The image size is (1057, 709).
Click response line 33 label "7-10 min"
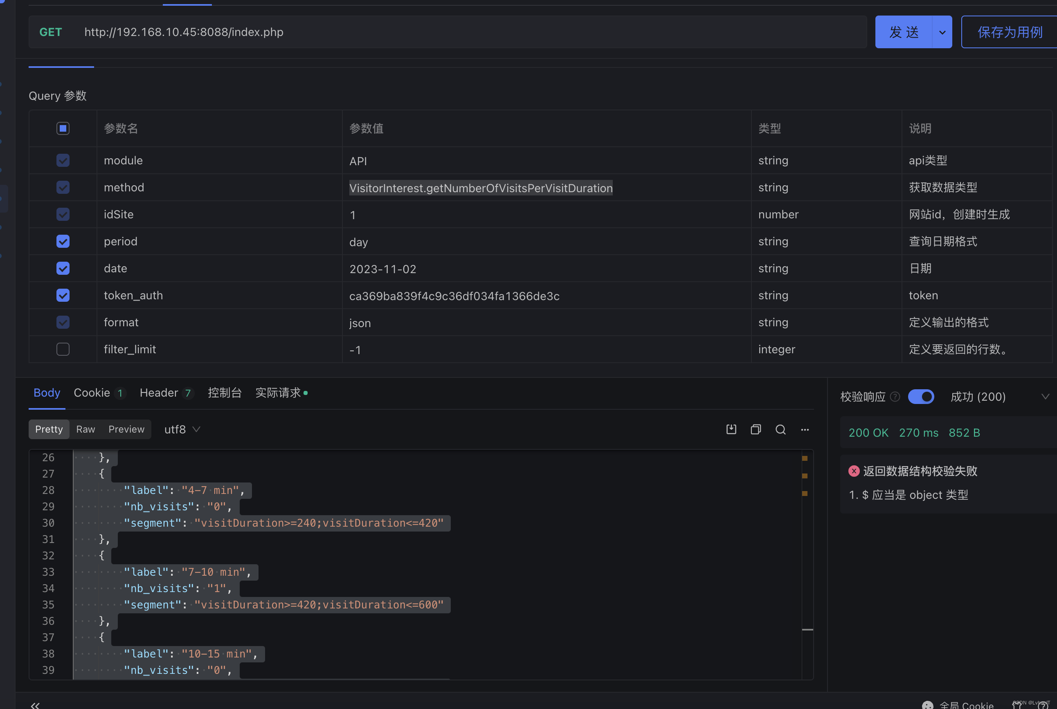coord(188,572)
